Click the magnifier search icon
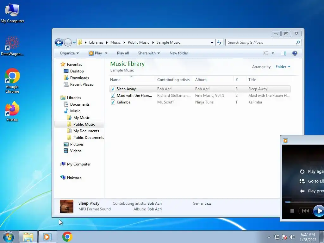Image resolution: width=324 pixels, height=243 pixels. [298, 43]
